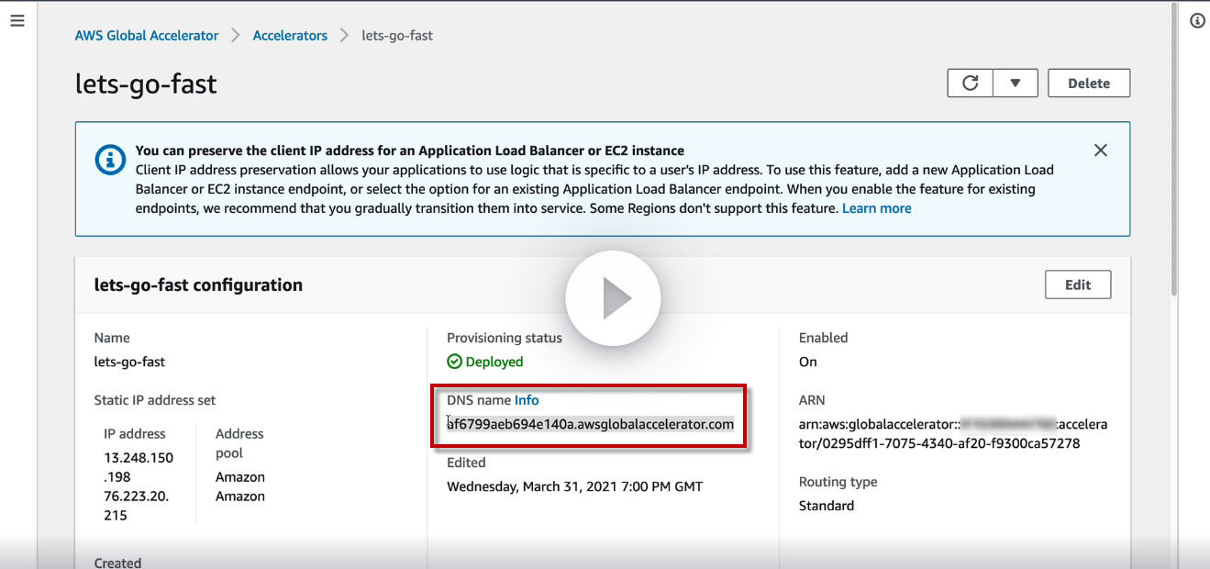Click the info circle icon in banner
The image size is (1210, 569).
click(110, 160)
